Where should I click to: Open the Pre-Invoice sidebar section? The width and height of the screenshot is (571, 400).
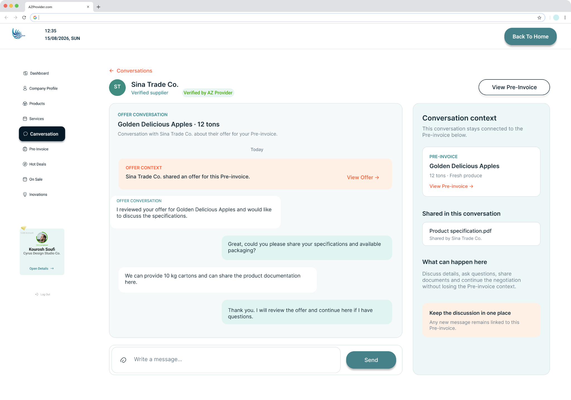(x=36, y=149)
